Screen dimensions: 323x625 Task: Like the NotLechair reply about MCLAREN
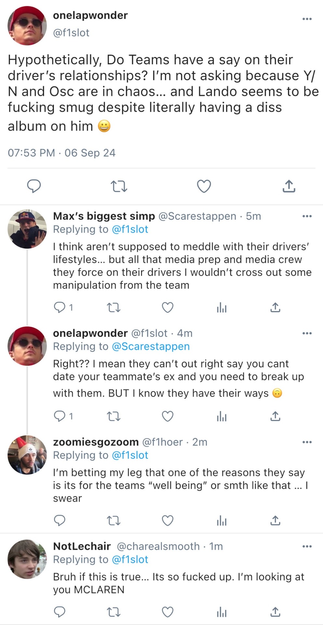click(x=168, y=612)
